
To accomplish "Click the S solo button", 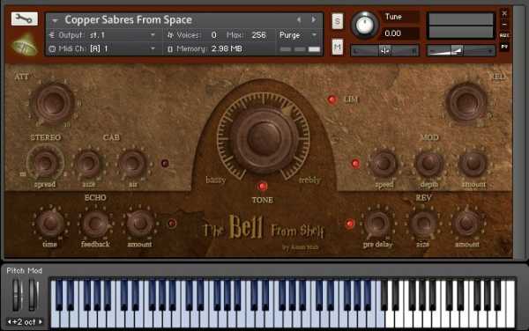I will tap(338, 21).
